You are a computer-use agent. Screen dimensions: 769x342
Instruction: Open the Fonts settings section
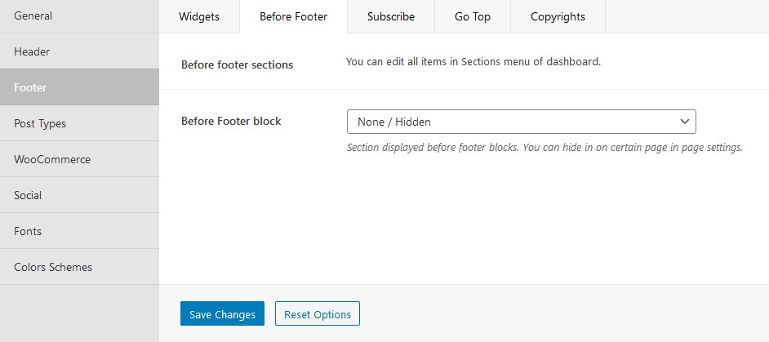tap(79, 231)
